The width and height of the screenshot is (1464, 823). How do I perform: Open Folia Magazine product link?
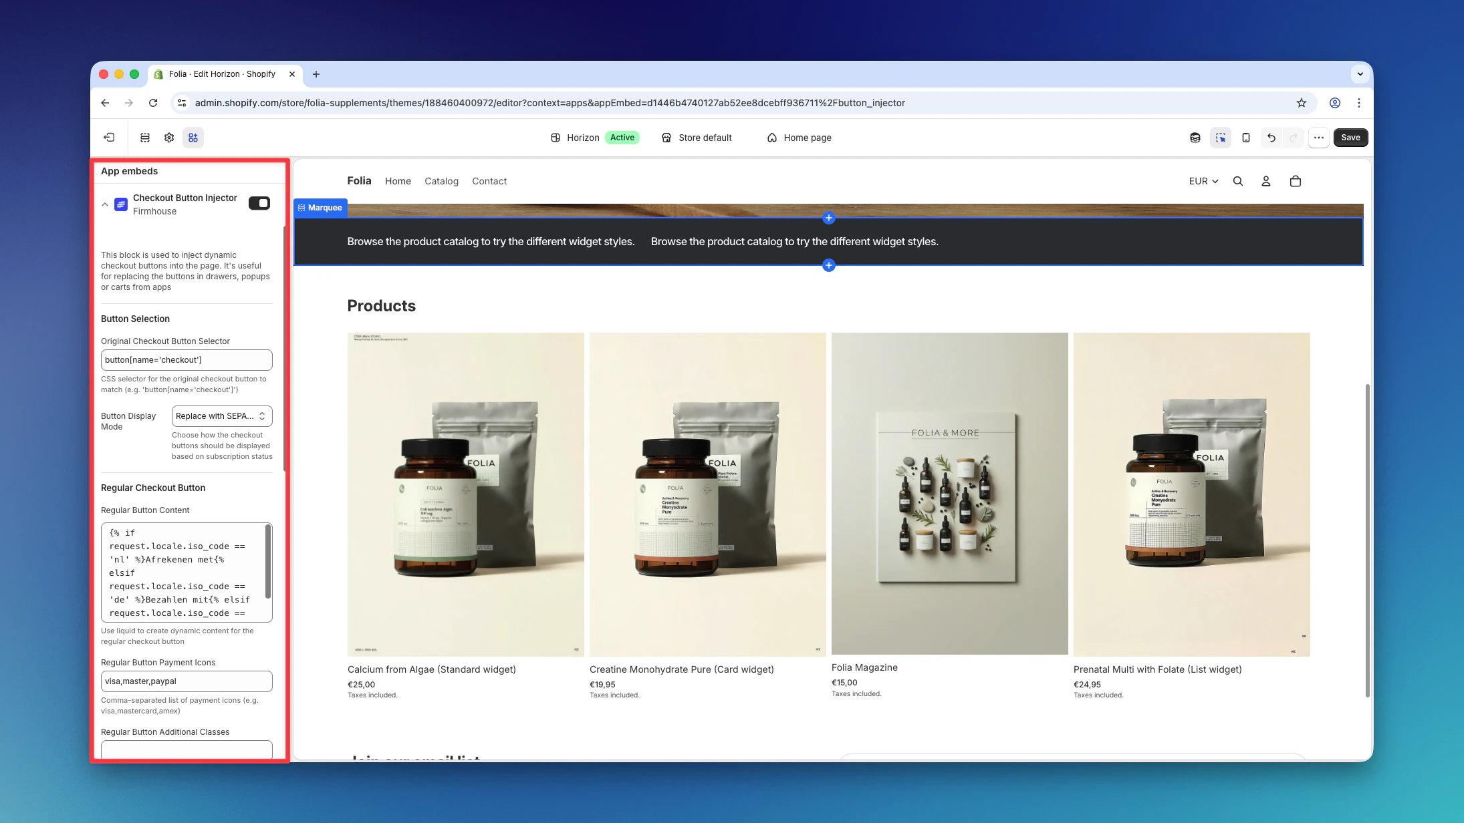(x=864, y=667)
